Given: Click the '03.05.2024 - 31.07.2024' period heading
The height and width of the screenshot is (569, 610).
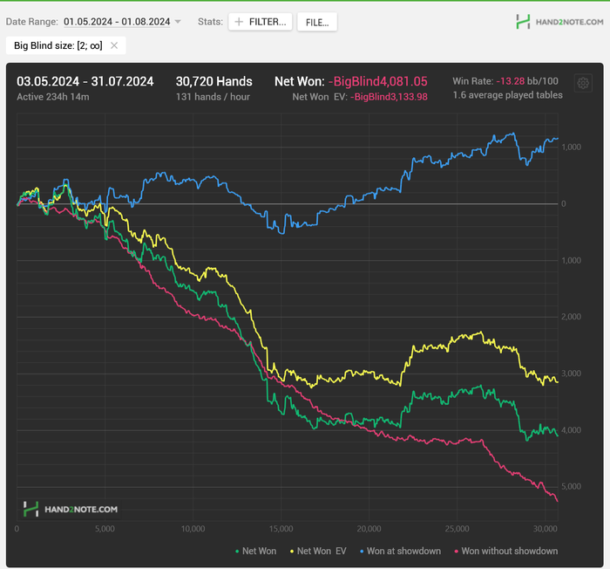Looking at the screenshot, I should 85,81.
